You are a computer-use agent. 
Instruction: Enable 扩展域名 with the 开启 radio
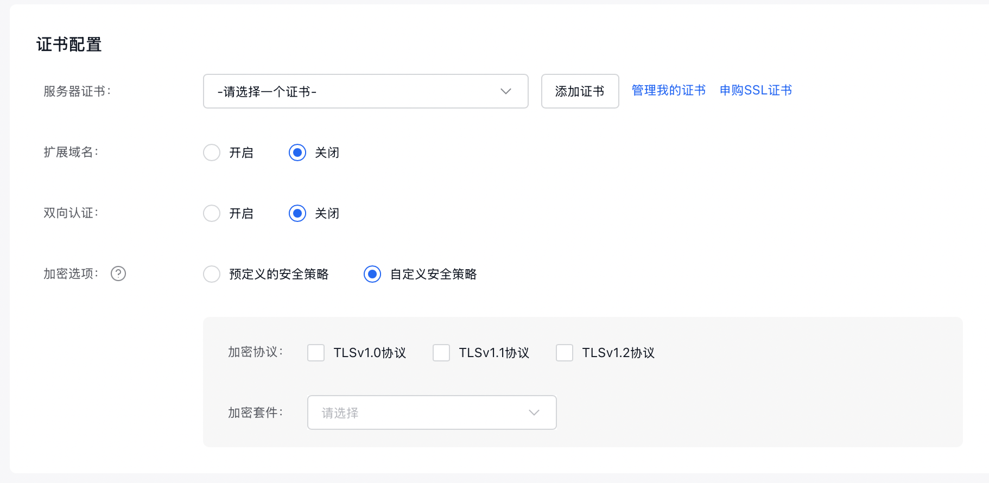pyautogui.click(x=212, y=152)
